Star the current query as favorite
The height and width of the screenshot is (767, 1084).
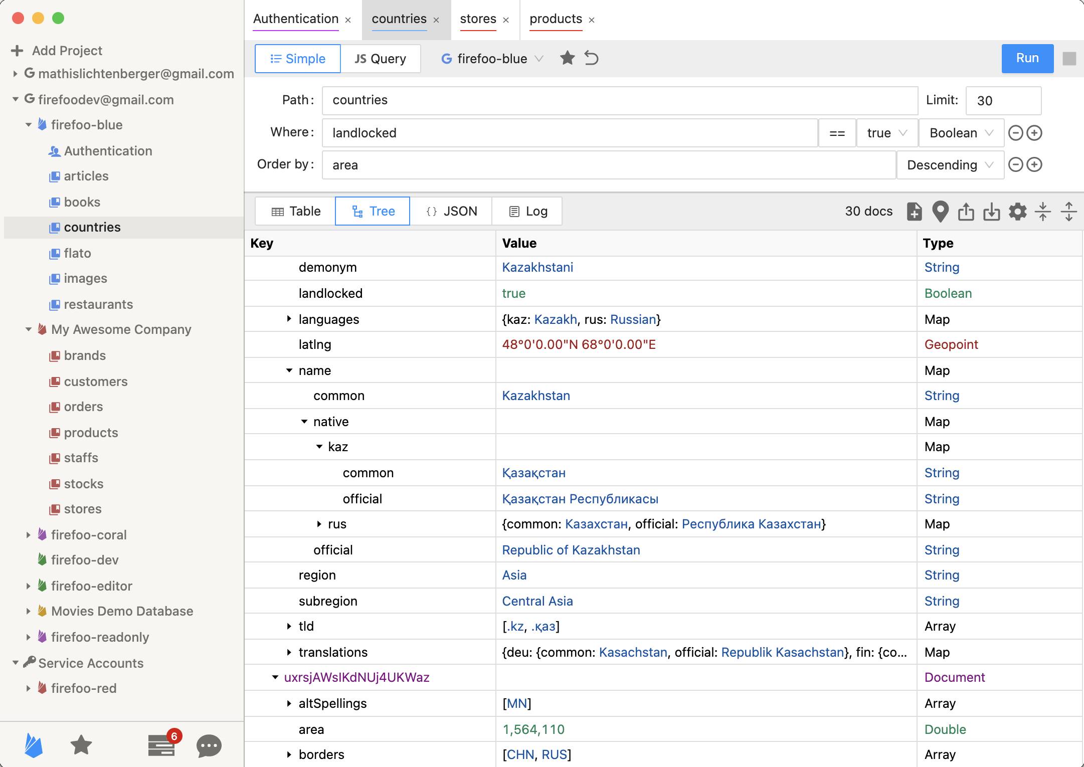point(567,58)
